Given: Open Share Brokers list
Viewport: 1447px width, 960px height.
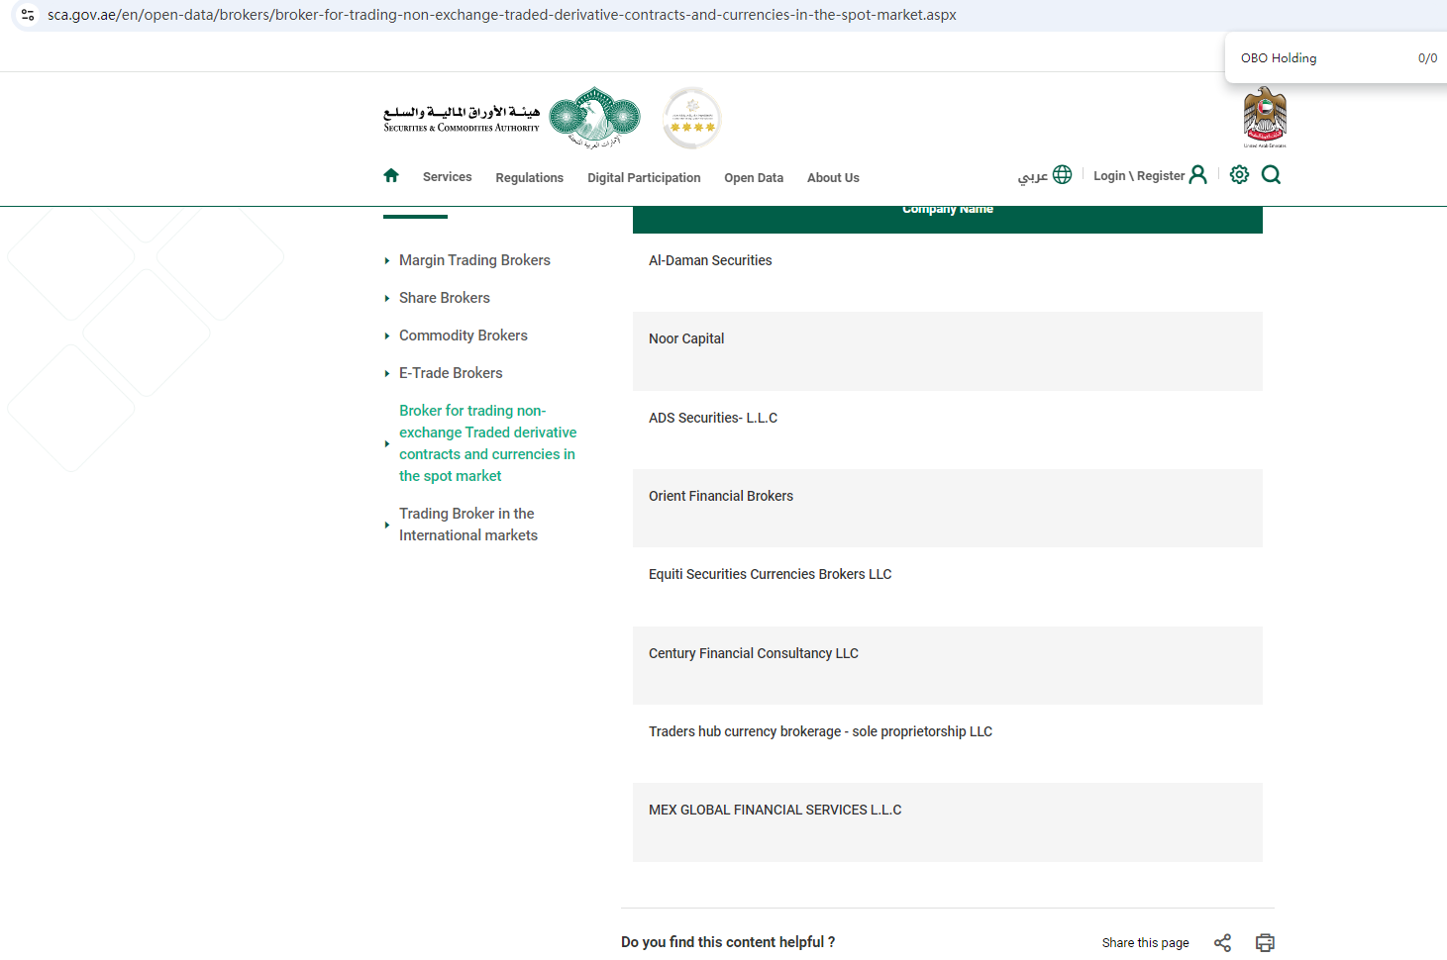Looking at the screenshot, I should tap(445, 298).
